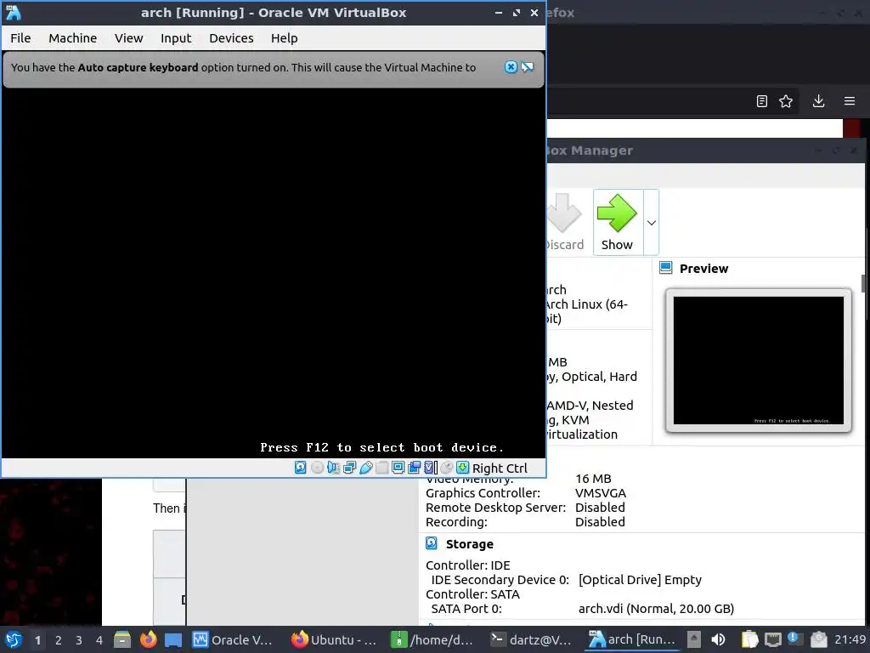This screenshot has height=653, width=870.
Task: Click the CPU virtualization status icon
Action: pos(431,468)
